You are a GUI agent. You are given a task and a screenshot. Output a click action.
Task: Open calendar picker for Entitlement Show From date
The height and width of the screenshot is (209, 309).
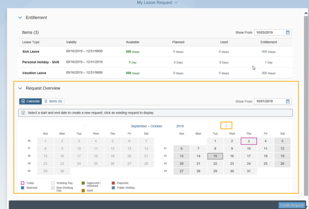coord(288,33)
